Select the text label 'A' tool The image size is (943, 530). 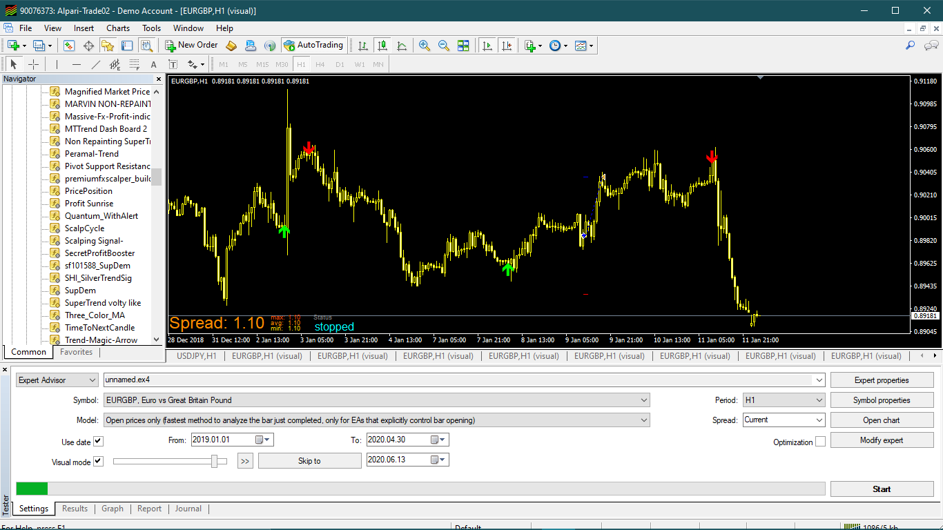click(x=154, y=64)
